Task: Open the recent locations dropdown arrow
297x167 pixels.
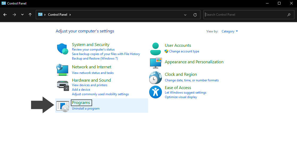Action: [x=22, y=15]
